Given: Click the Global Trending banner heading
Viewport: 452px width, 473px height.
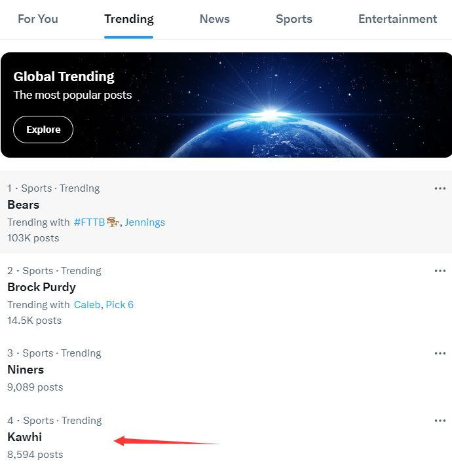Looking at the screenshot, I should [x=64, y=77].
